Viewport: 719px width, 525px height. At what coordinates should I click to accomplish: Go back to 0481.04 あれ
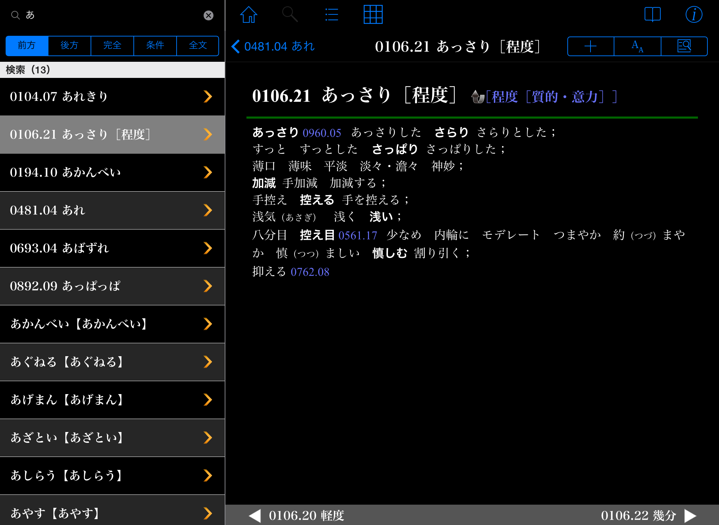(273, 46)
